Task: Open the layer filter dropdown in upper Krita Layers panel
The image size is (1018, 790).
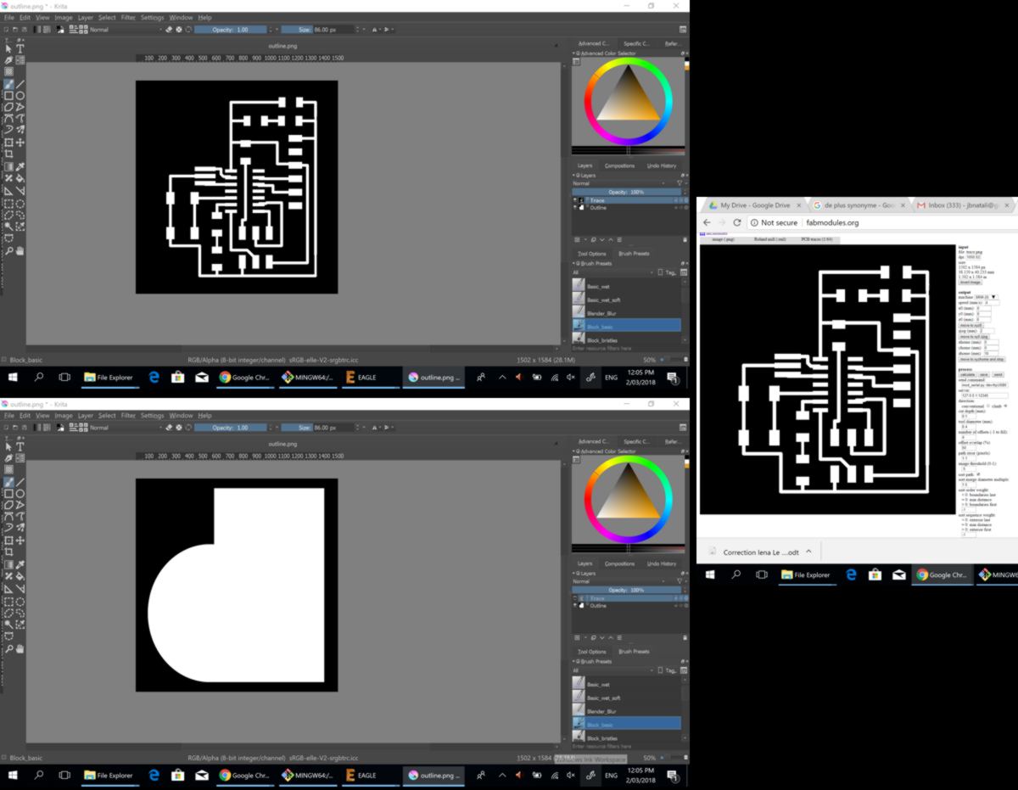Action: point(680,182)
